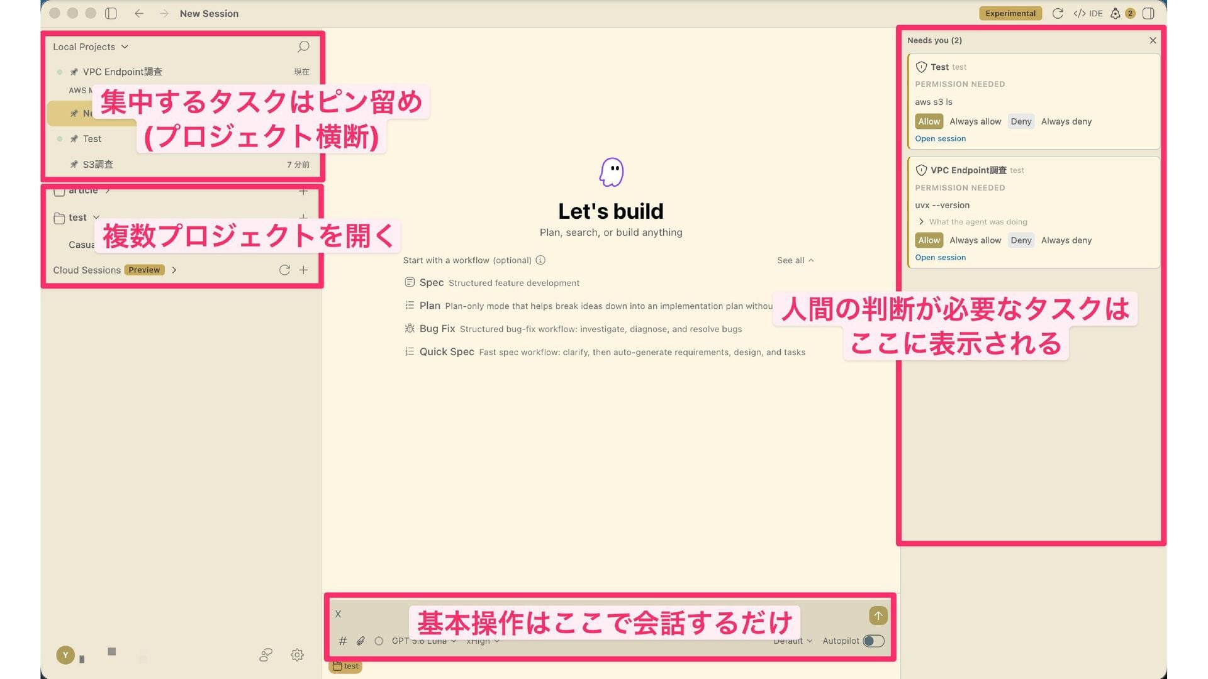Select the Spec workflow
1208x679 pixels.
pyautogui.click(x=492, y=283)
